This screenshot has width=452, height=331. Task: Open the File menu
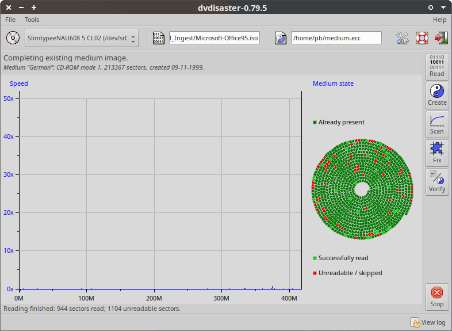10,20
